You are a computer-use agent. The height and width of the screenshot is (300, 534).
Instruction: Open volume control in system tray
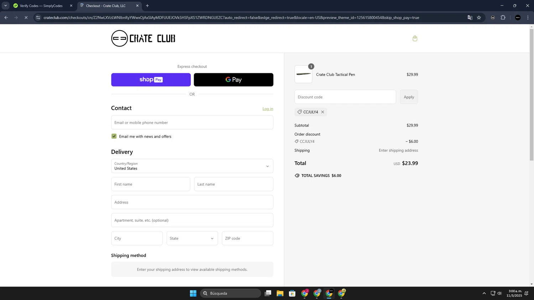tap(500, 293)
